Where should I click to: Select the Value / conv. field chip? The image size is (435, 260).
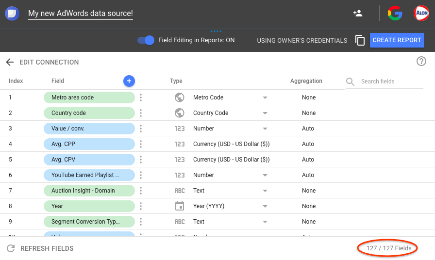tap(89, 129)
